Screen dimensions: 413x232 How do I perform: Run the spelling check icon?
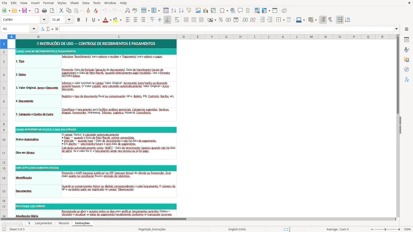[x=135, y=11]
